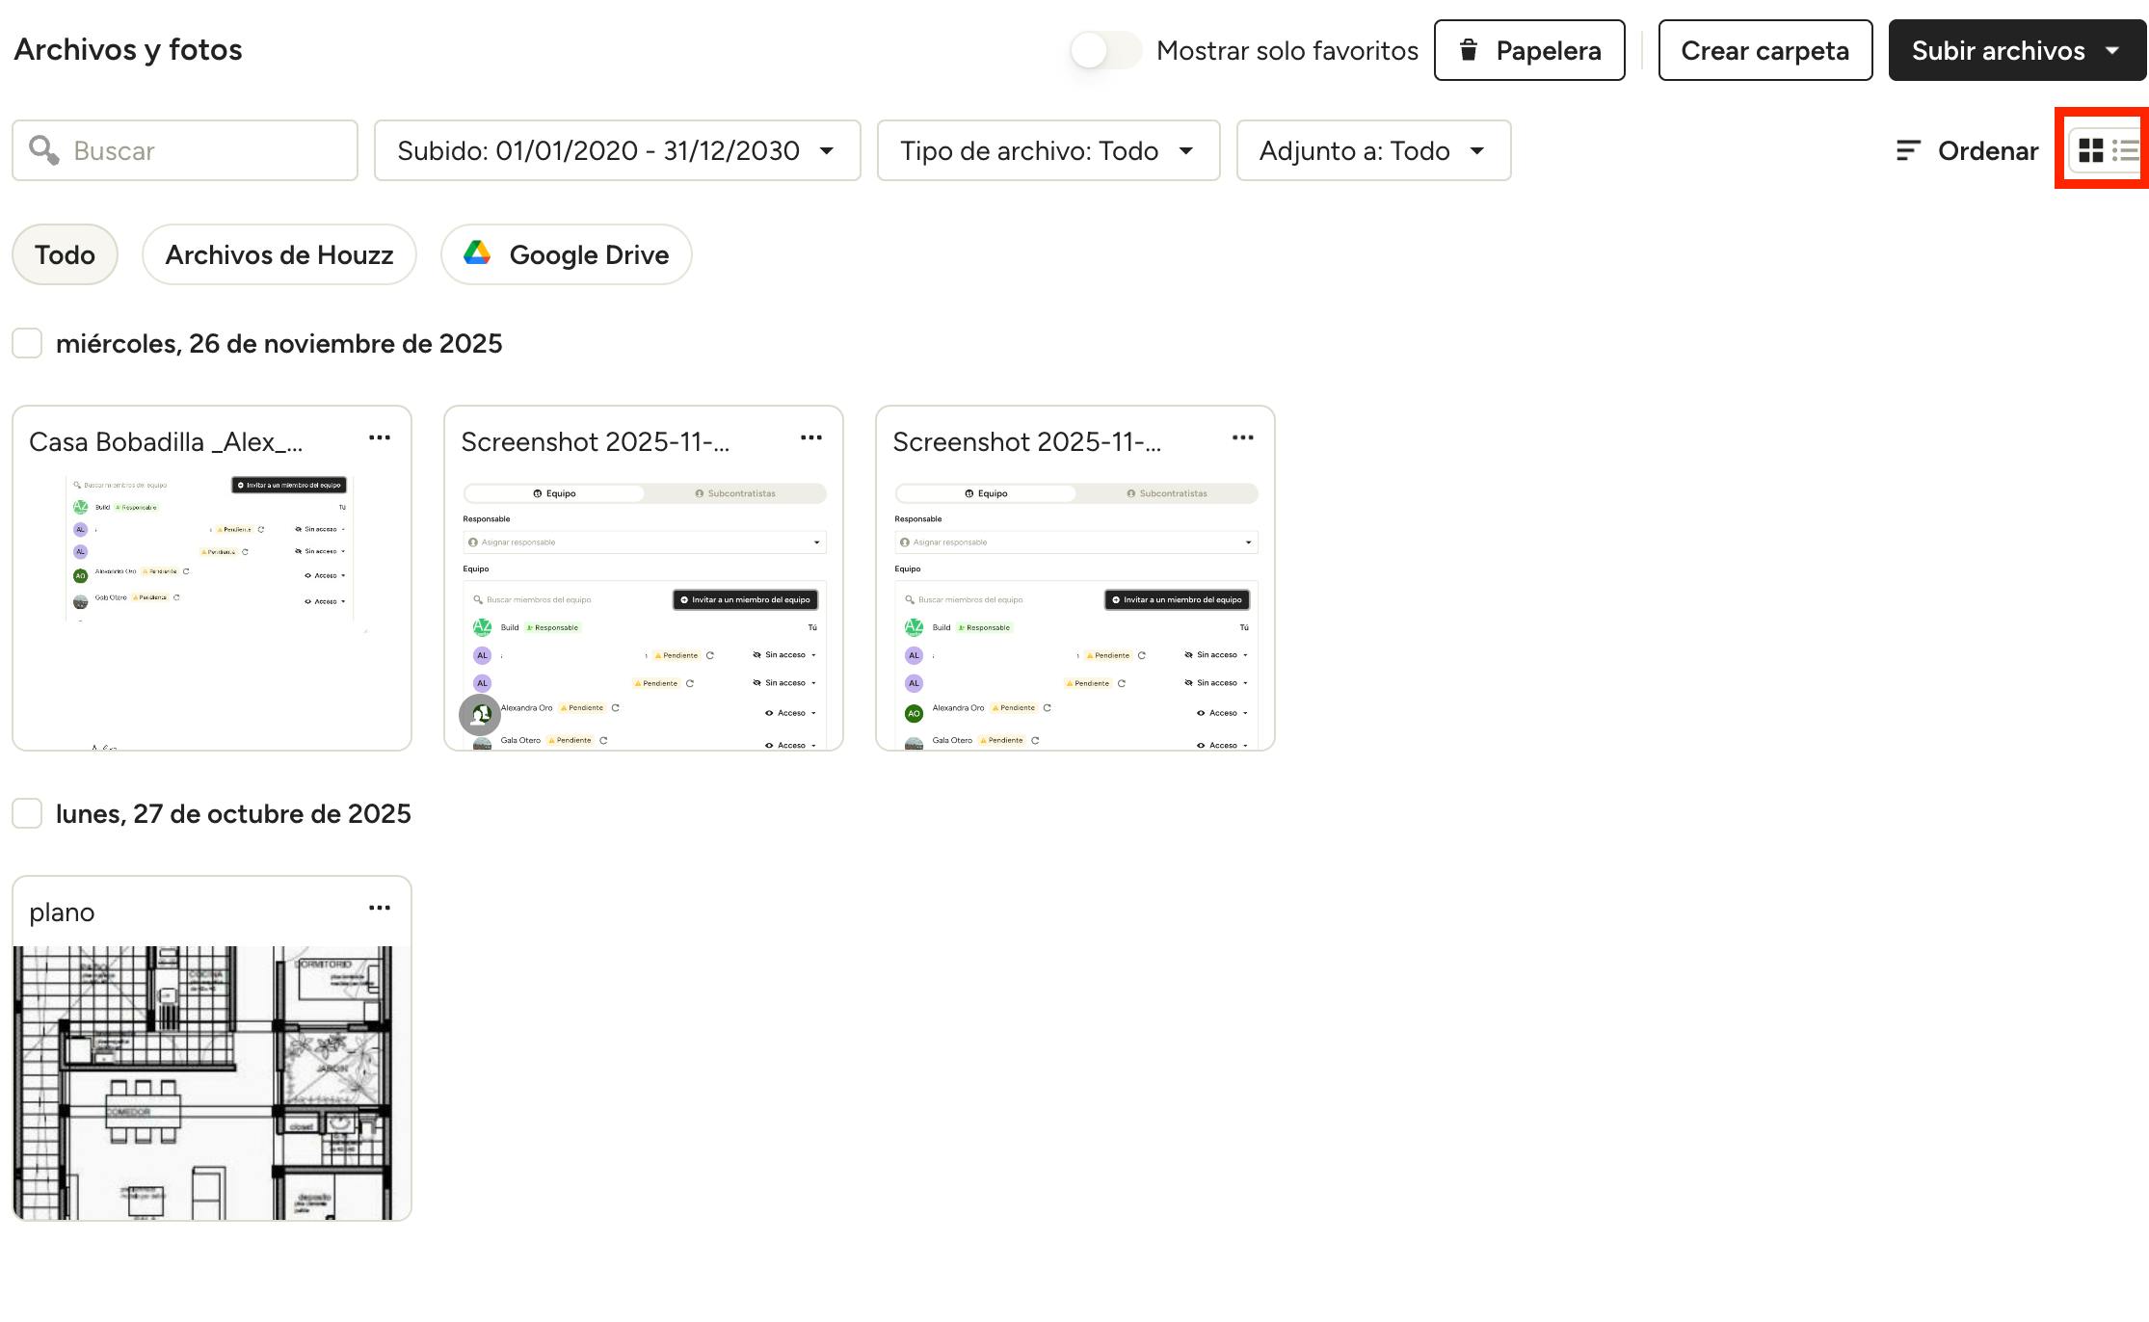Expand the Subido date range dropdown
This screenshot has width=2149, height=1322.
[617, 150]
